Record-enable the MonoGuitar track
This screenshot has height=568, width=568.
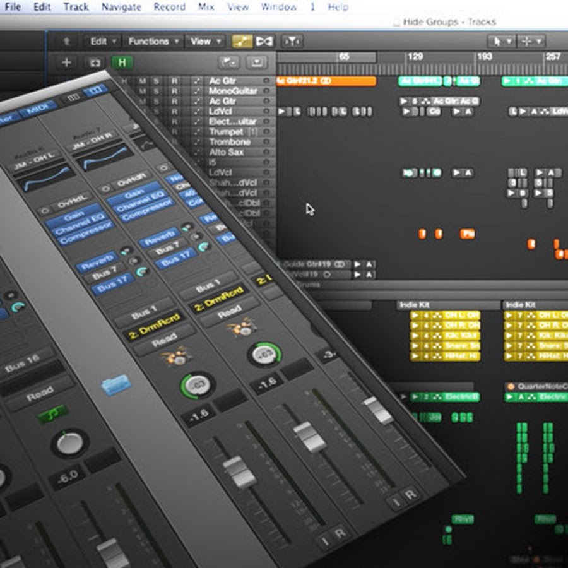[175, 91]
